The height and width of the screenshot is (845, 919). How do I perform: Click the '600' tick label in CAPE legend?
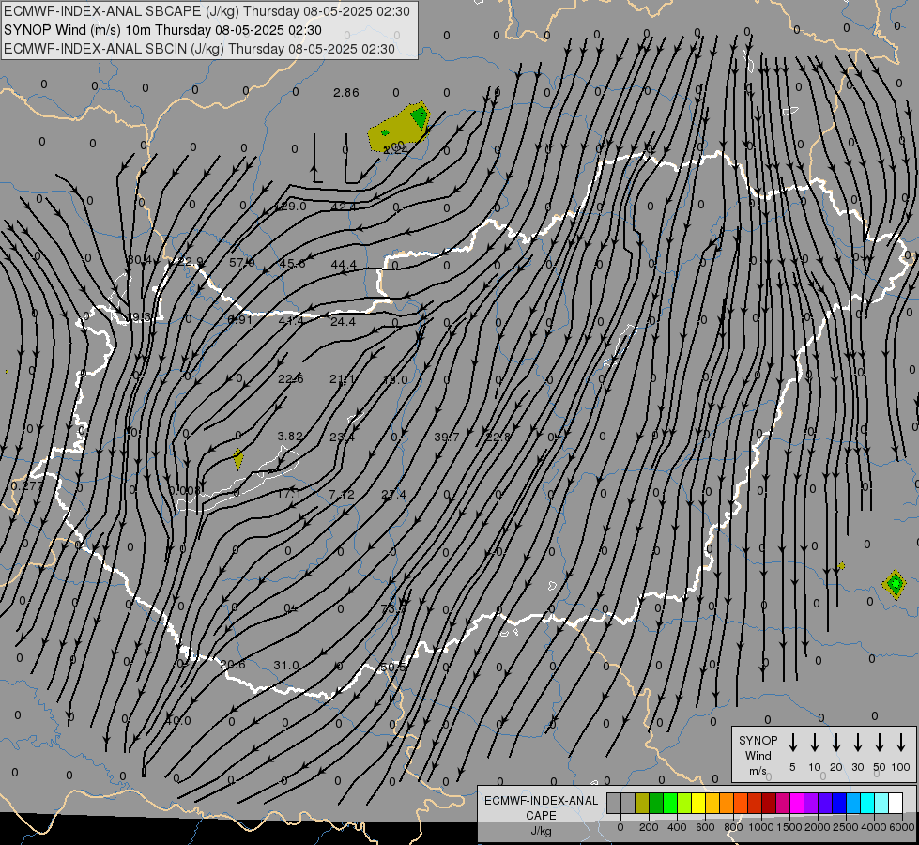click(705, 827)
